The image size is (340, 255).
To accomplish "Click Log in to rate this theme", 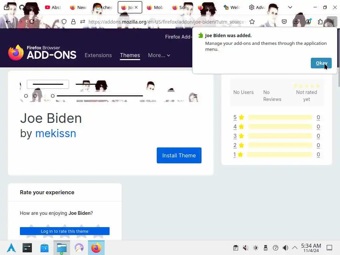I will (x=65, y=231).
